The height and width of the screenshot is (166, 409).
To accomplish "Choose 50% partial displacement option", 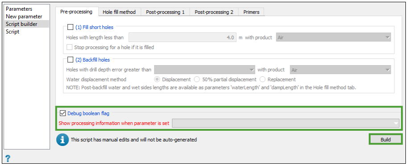I will 197,79.
